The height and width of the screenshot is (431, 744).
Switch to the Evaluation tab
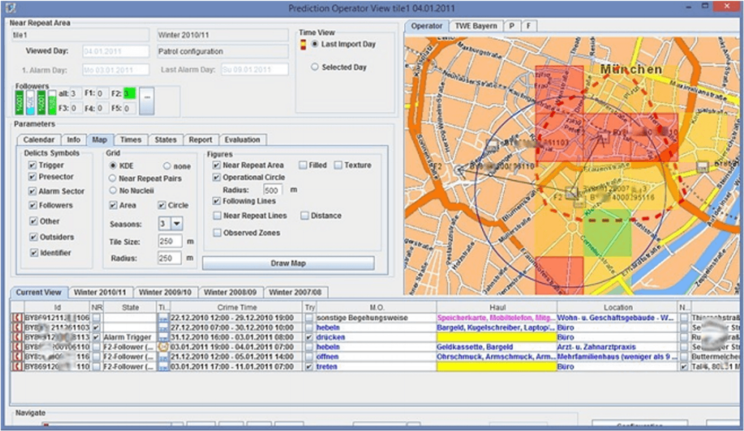pyautogui.click(x=242, y=140)
